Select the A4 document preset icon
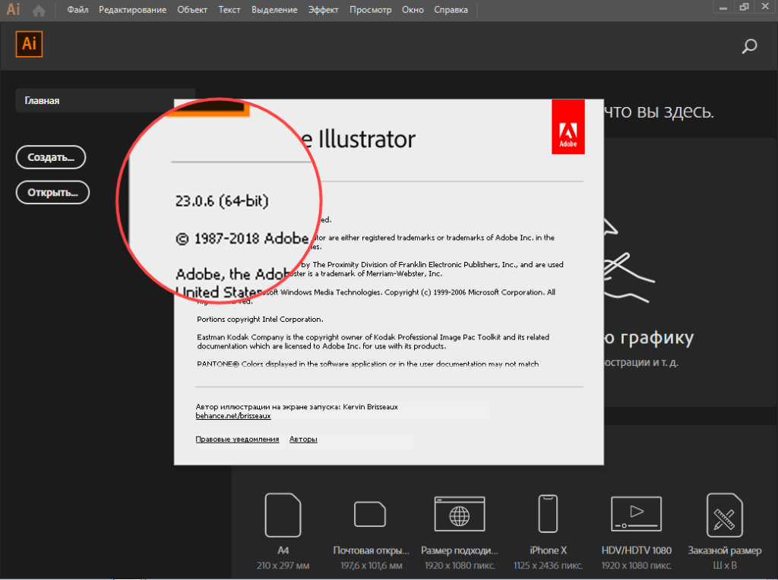The image size is (778, 580). tap(283, 515)
